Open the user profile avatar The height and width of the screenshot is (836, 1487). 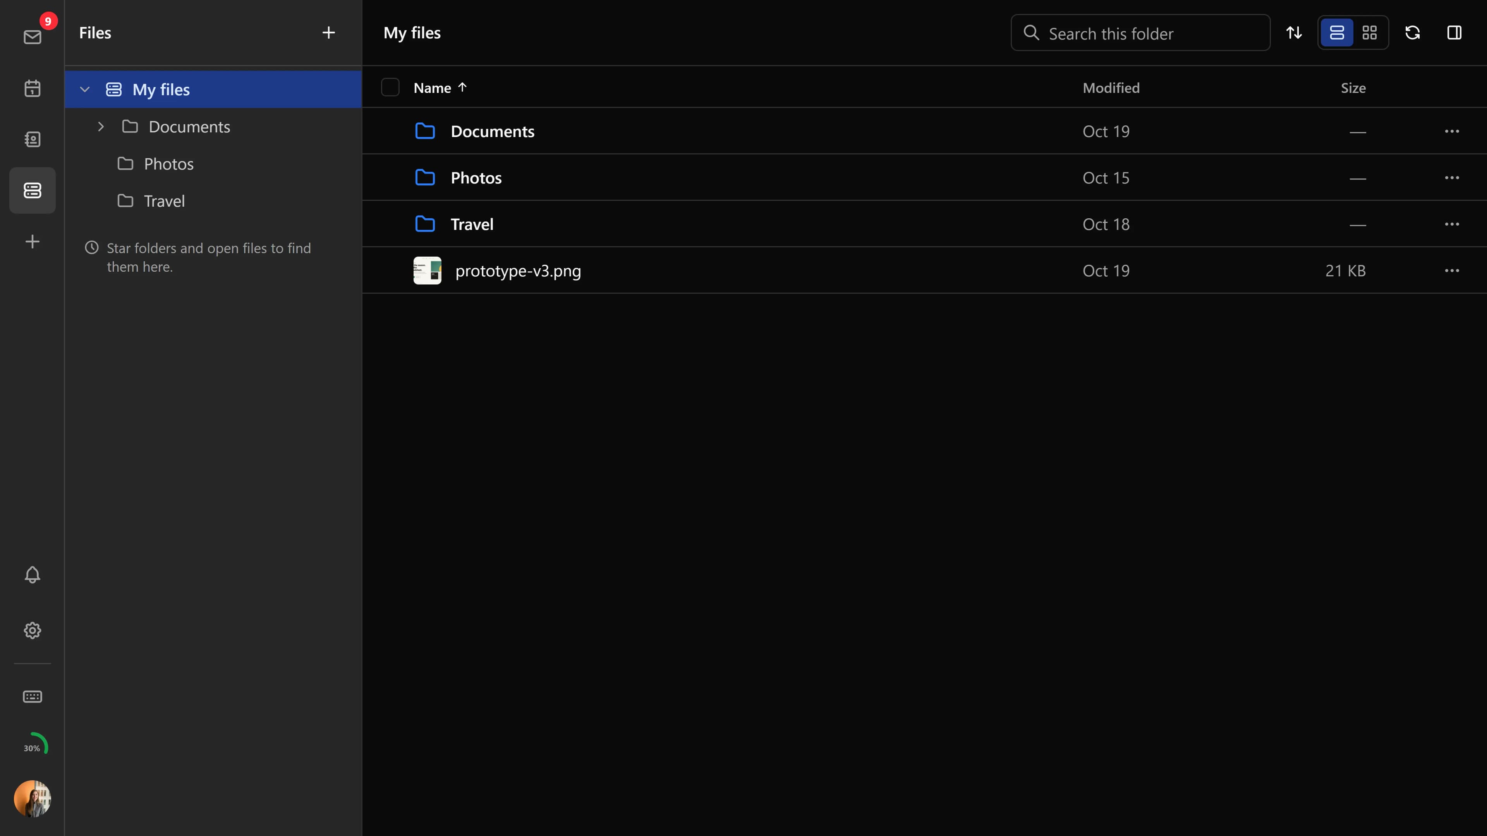click(x=32, y=798)
